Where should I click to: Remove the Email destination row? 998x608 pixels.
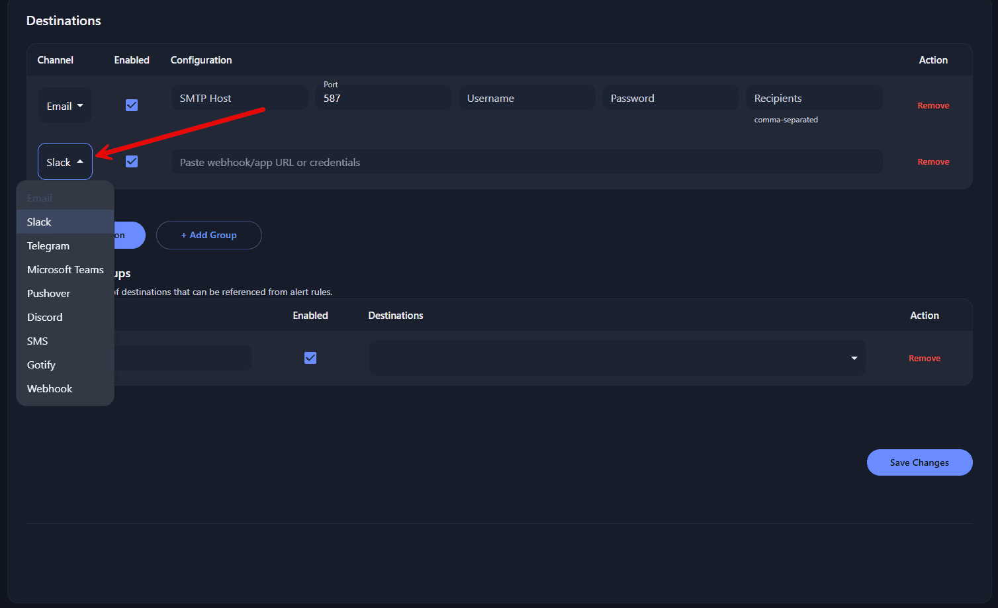pos(933,105)
